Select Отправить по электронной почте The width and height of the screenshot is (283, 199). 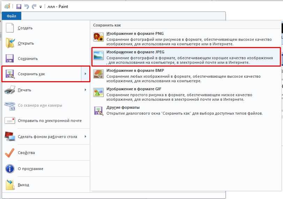click(46, 121)
